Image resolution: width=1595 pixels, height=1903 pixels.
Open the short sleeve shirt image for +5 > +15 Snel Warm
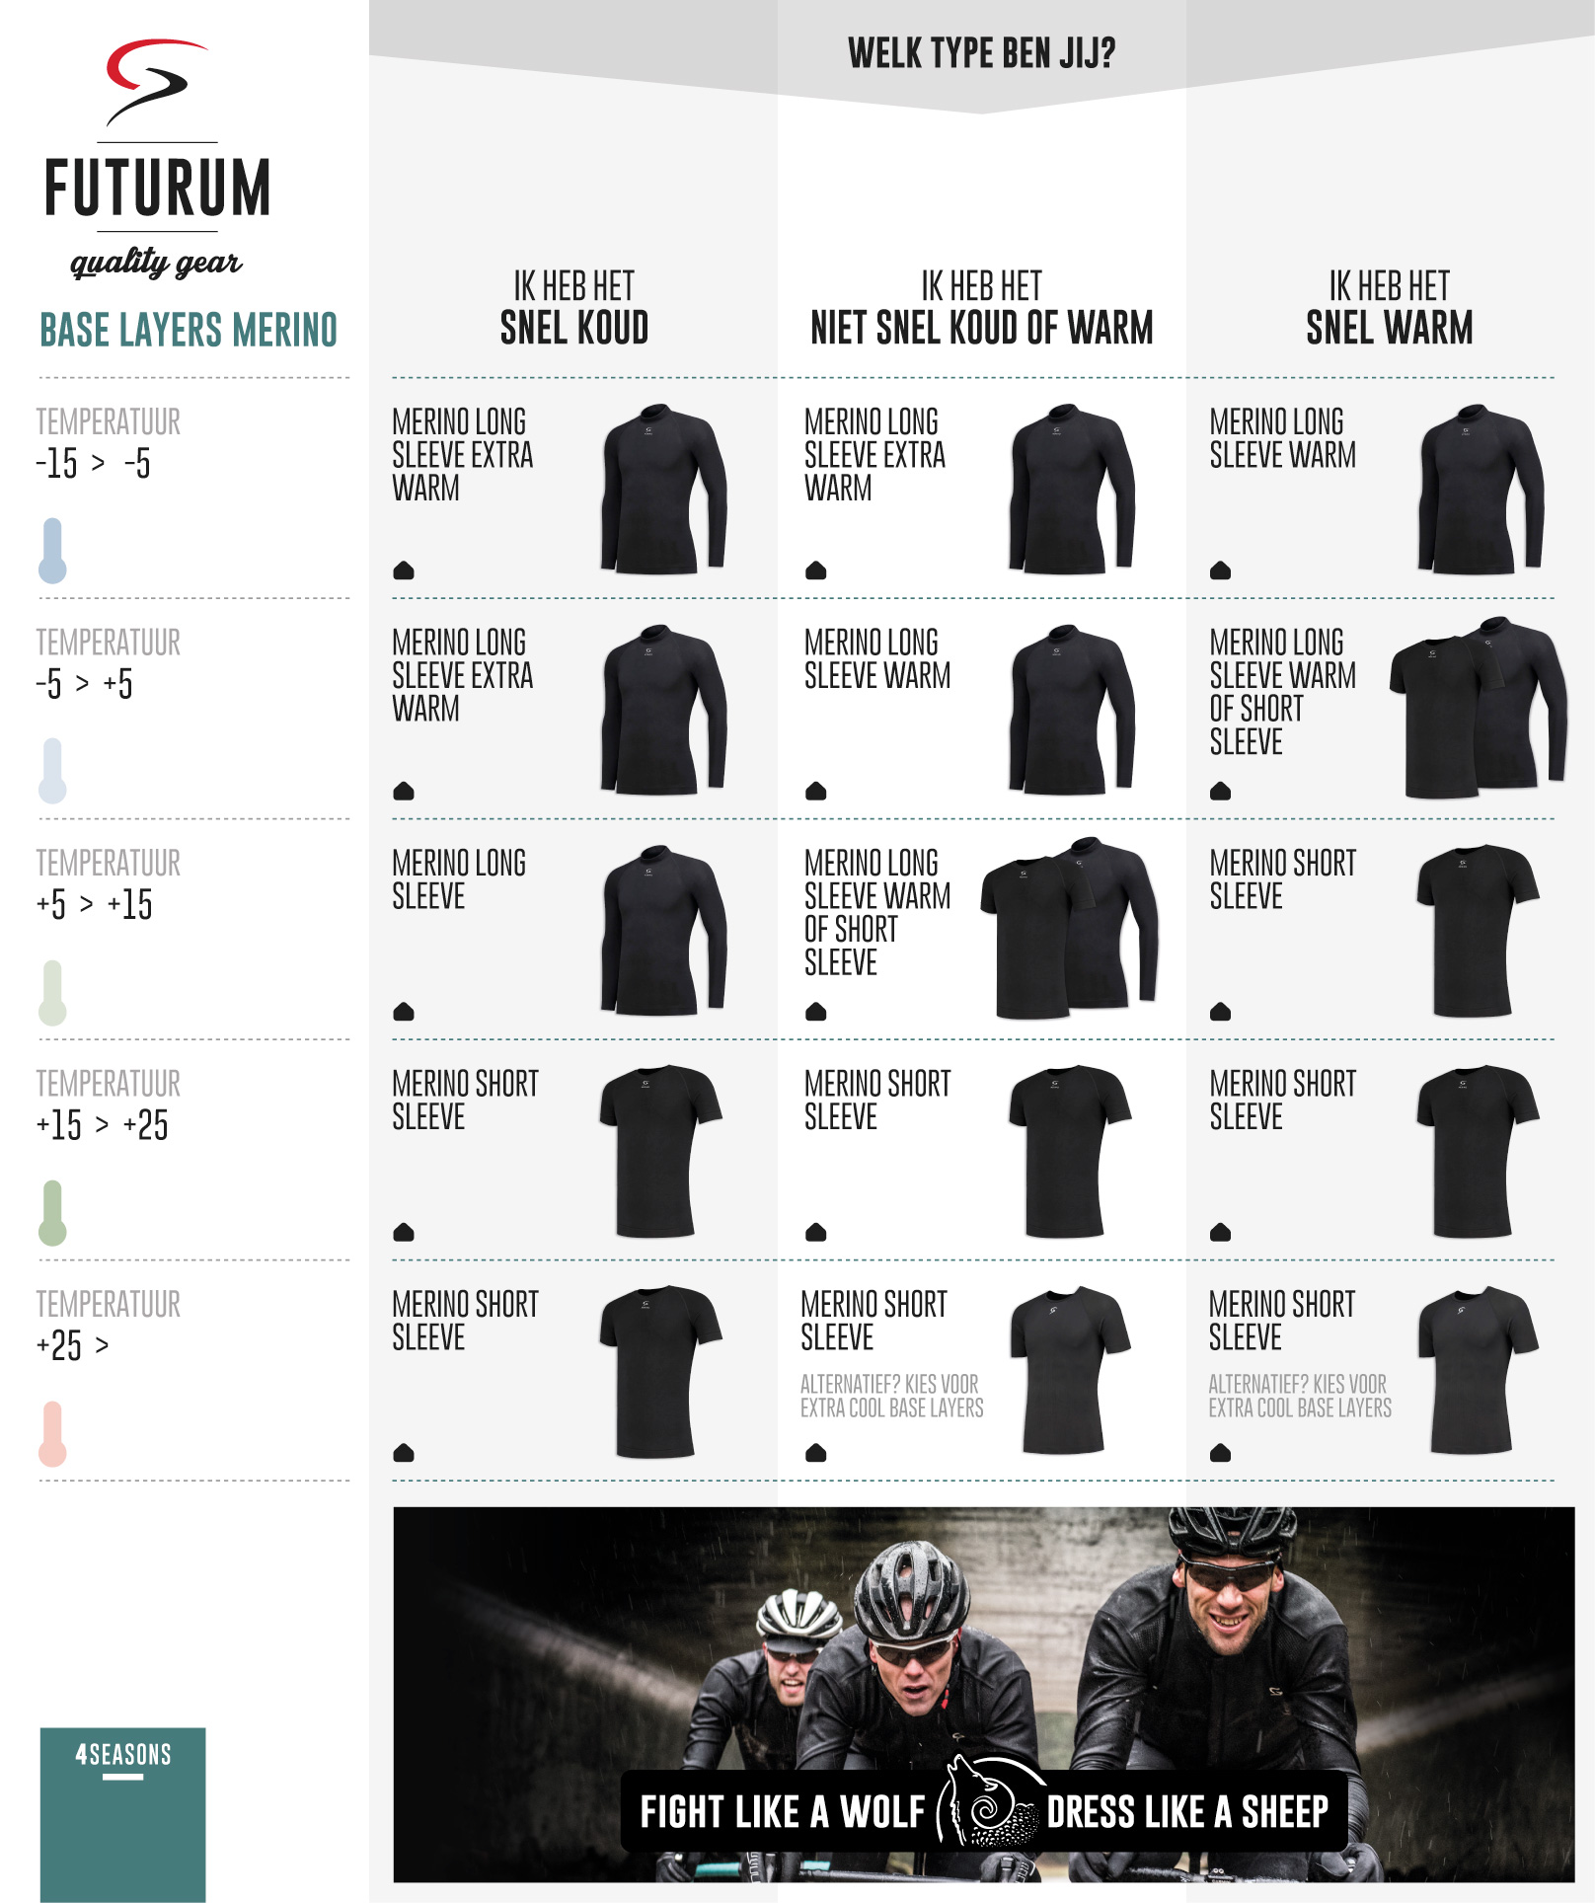1478,930
